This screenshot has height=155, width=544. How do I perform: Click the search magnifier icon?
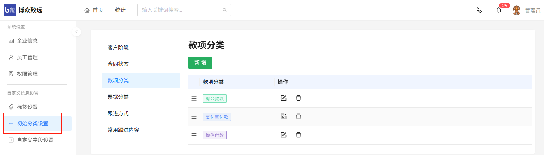(x=225, y=10)
